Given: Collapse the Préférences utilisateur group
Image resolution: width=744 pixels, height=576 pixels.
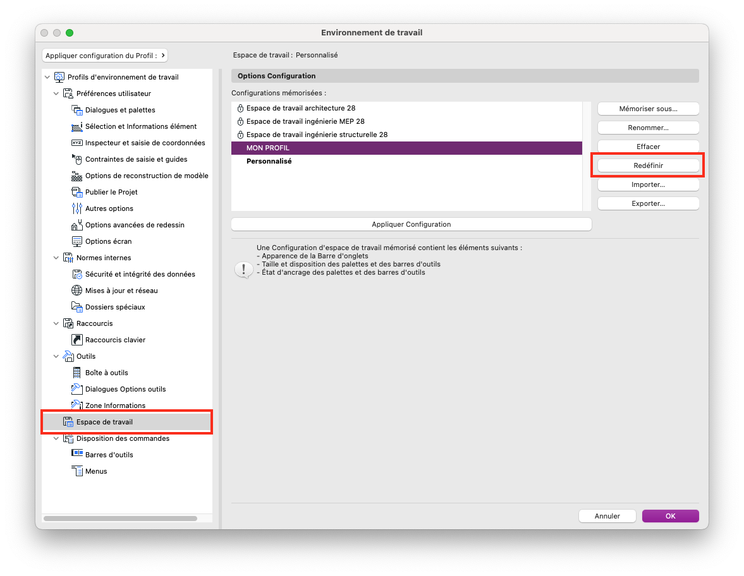Looking at the screenshot, I should [56, 94].
